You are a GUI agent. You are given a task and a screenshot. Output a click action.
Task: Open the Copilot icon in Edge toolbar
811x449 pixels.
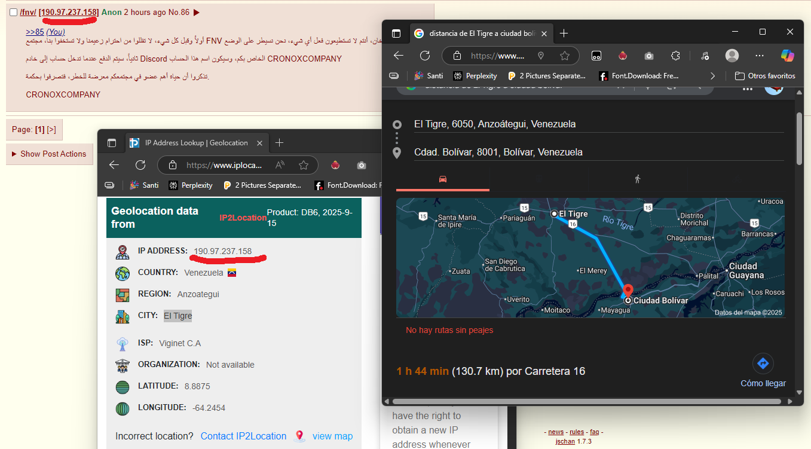(x=788, y=56)
